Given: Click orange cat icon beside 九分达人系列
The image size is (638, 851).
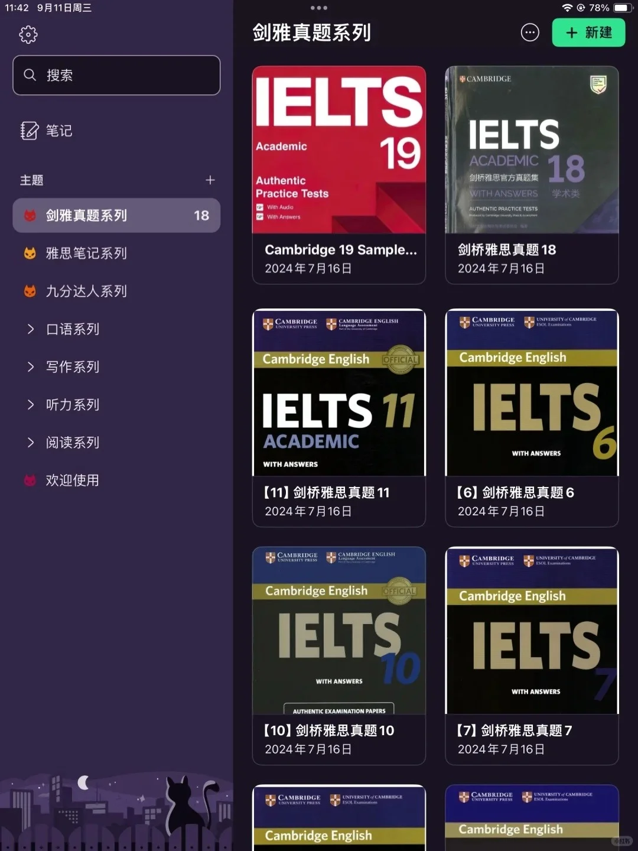Looking at the screenshot, I should coord(30,291).
